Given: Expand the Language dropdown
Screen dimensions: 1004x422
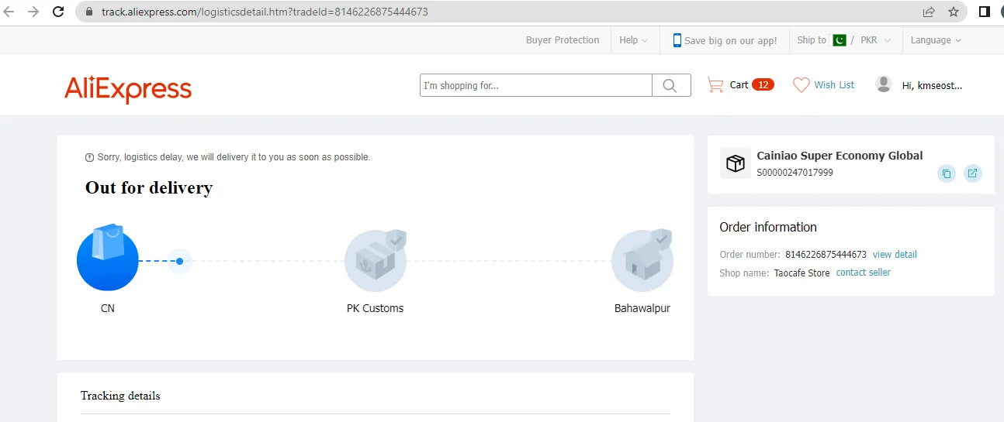Looking at the screenshot, I should pyautogui.click(x=936, y=40).
